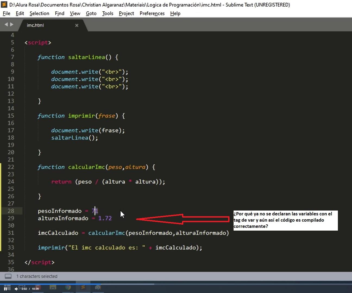Image resolution: width=352 pixels, height=293 pixels.
Task: Open the Preferences menu
Action: pyautogui.click(x=152, y=13)
